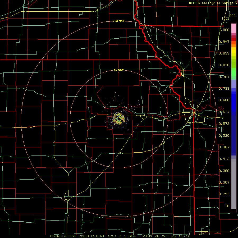238x238 pixels.
Task: Click the DCC product label
Action: click(232, 16)
